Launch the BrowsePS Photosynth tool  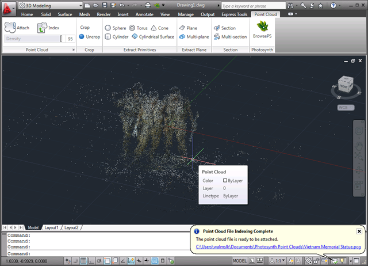tap(262, 29)
